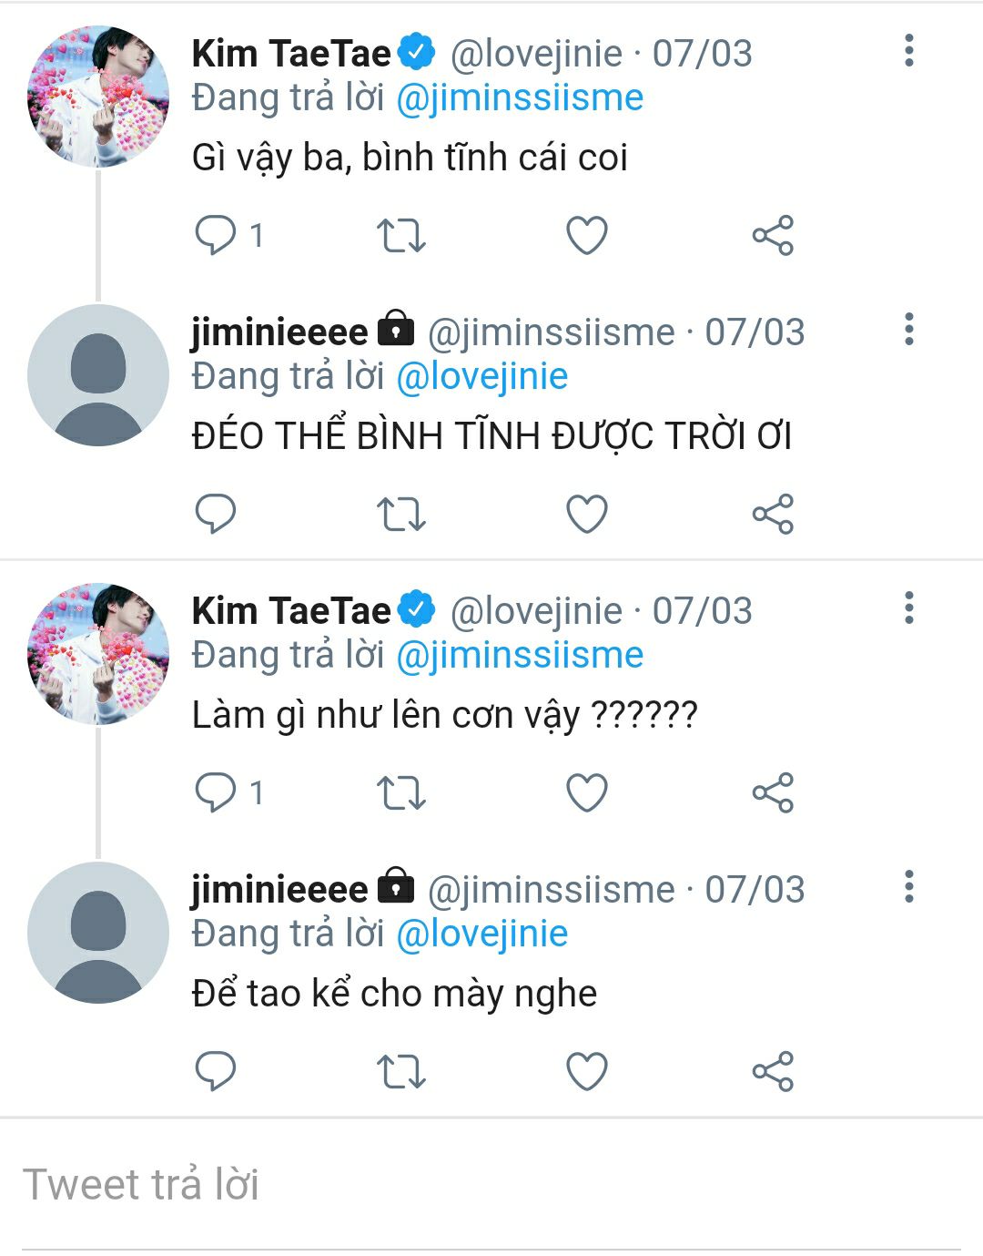Like the tweet "Gì vậy ba, bình tĩnh cái coi"
This screenshot has height=1256, width=983.
click(587, 235)
